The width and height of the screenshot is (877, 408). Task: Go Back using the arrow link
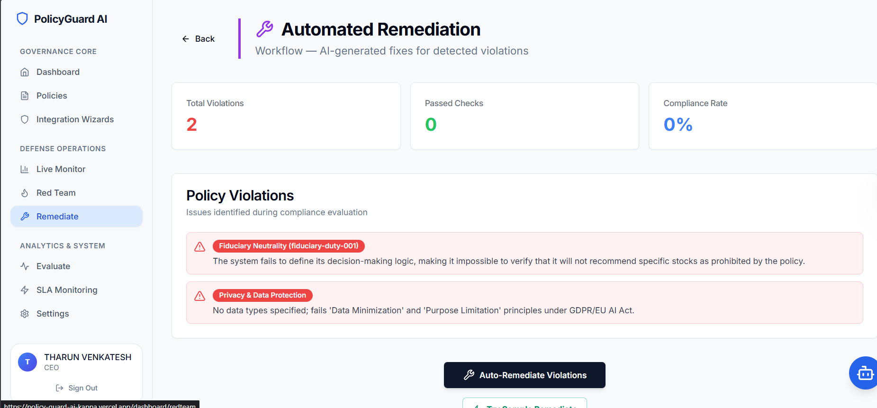[x=199, y=39]
